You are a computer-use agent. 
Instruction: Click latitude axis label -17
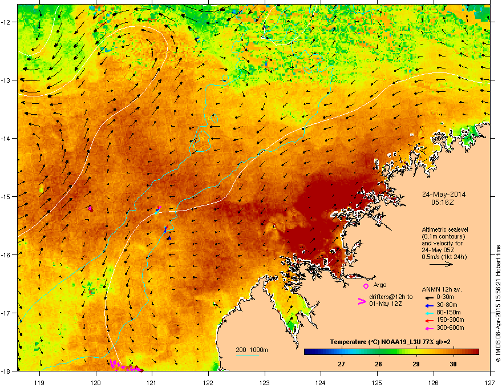[x=6, y=313]
